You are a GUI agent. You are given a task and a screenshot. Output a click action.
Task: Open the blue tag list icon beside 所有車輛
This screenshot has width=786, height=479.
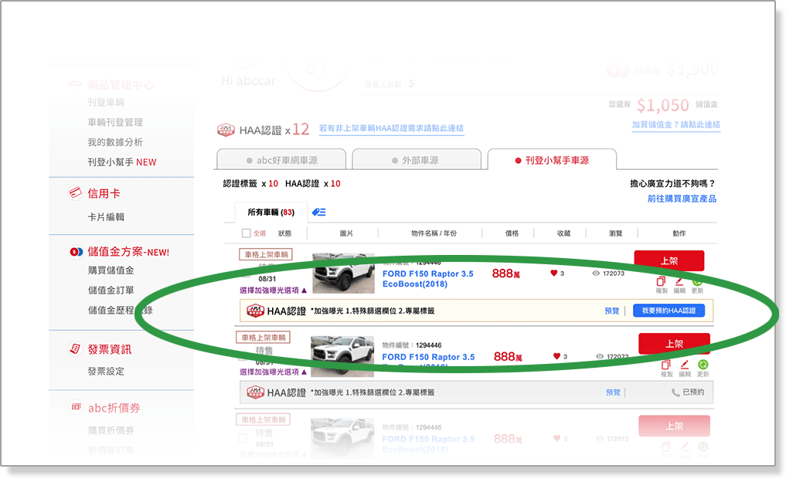319,212
